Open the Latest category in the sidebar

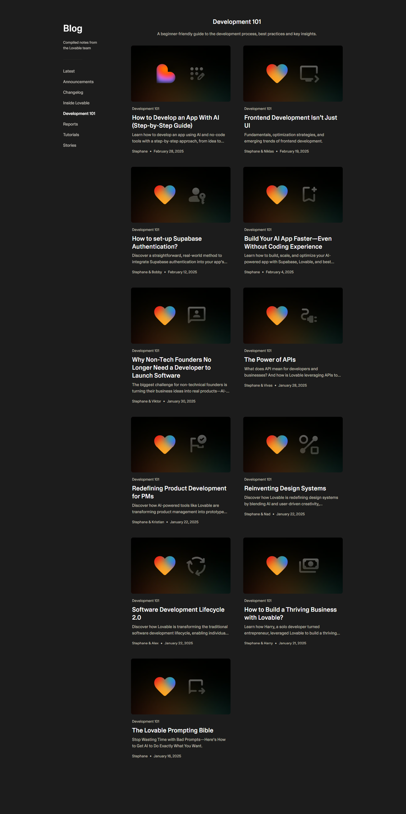point(69,71)
